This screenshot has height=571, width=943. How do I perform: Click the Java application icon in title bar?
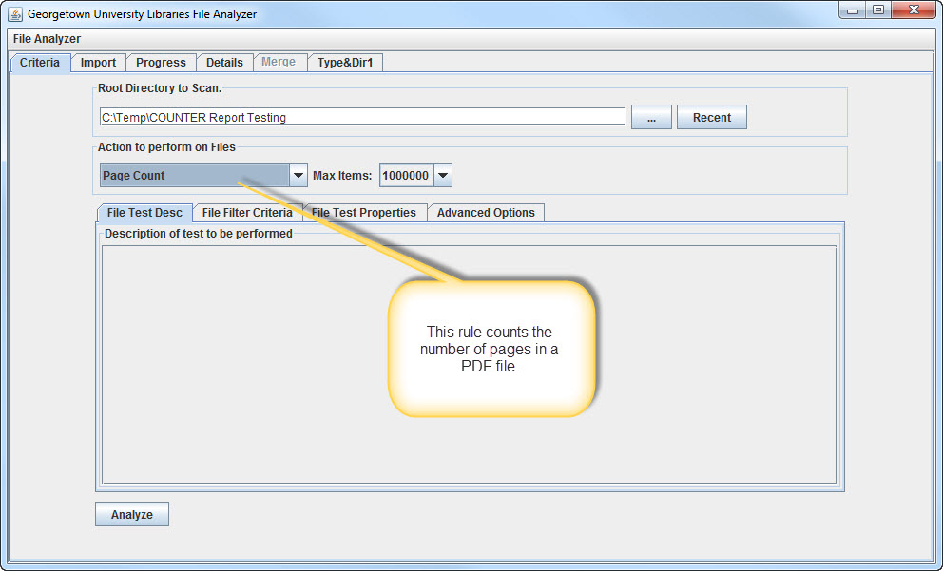15,14
